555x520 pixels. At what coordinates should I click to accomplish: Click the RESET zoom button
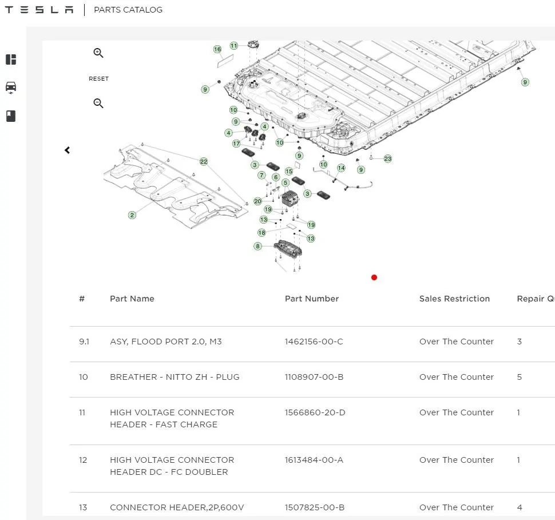point(98,78)
